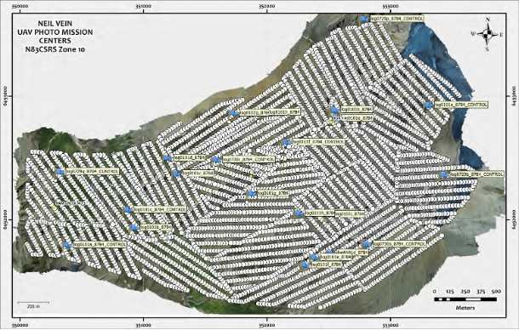Image resolution: width=519 pixels, height=330 pixels.
Task: Click the flag icon at log0730s_8784_CONTROL
Action: click(x=366, y=245)
